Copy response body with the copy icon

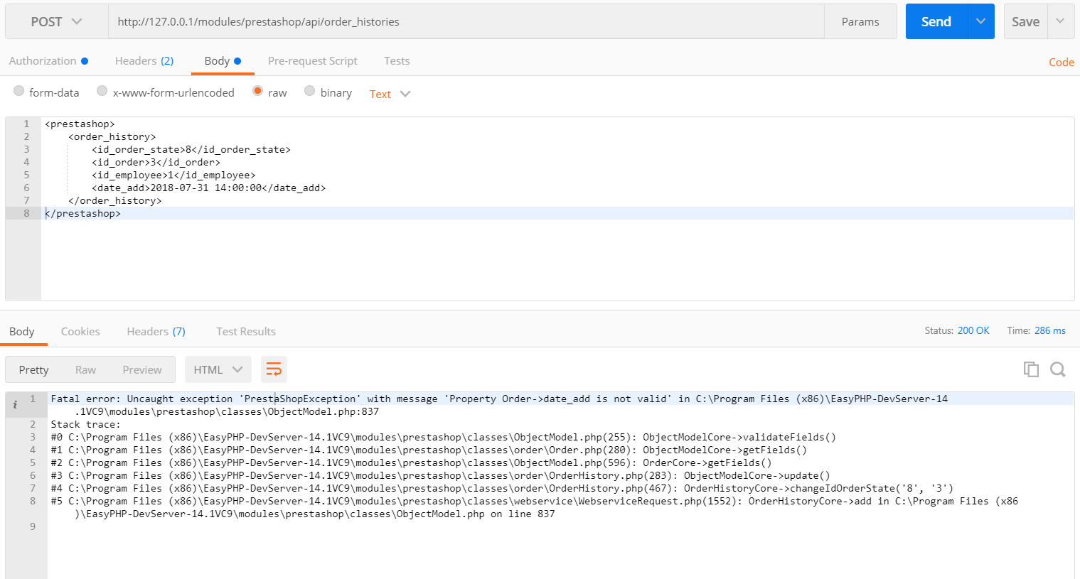point(1031,369)
